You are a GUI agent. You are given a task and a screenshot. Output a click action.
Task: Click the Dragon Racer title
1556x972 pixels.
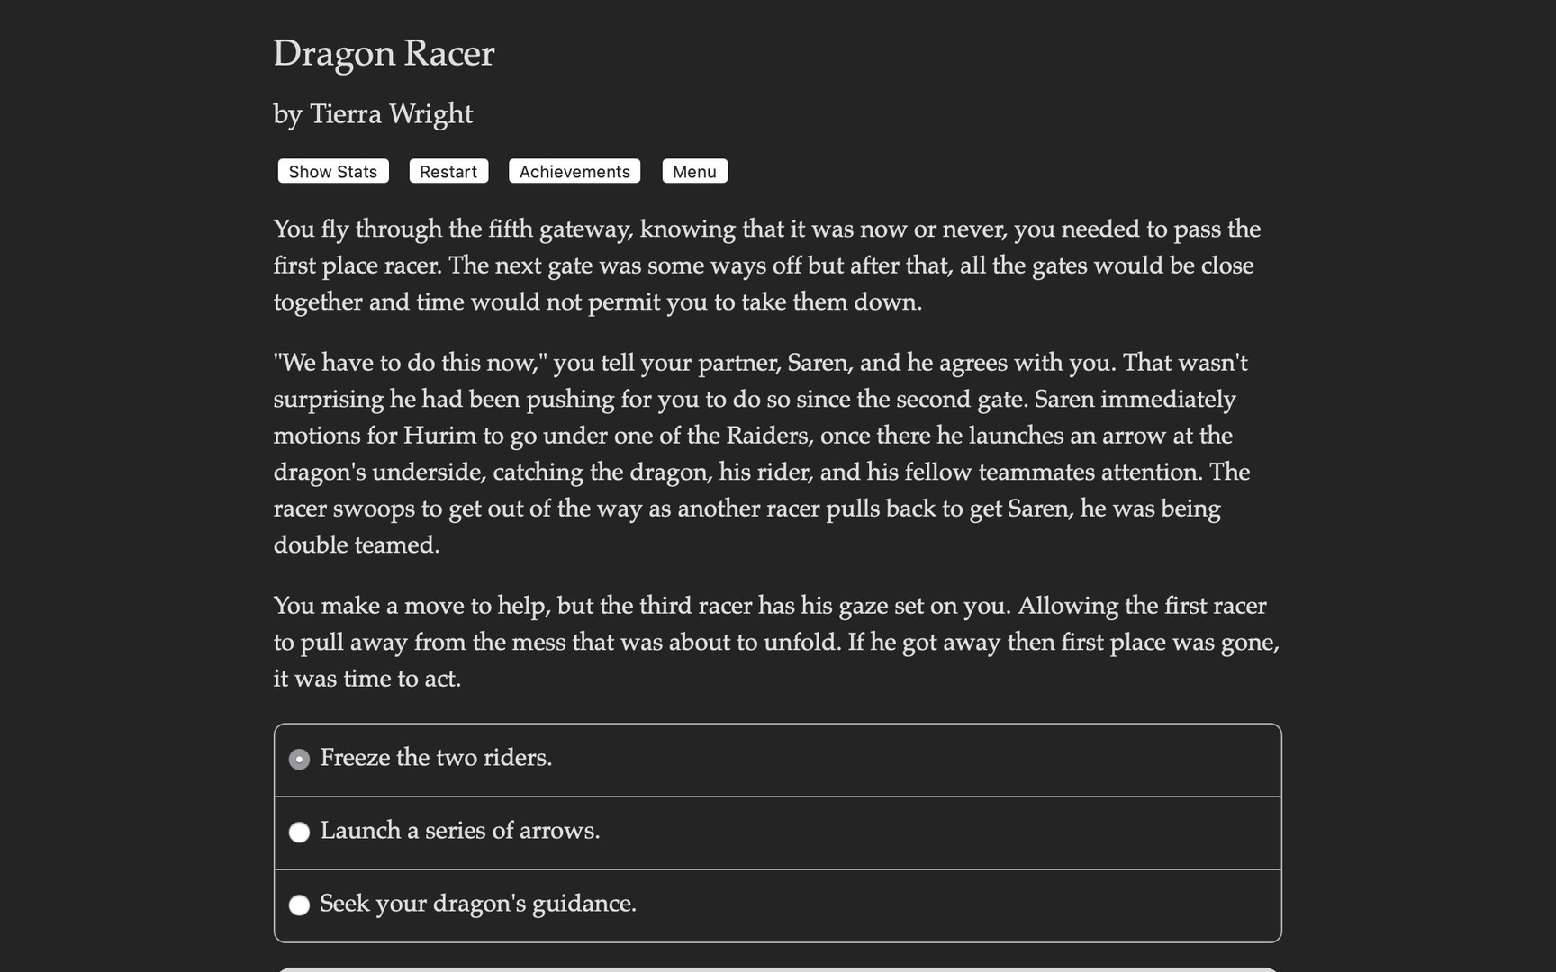(x=384, y=54)
